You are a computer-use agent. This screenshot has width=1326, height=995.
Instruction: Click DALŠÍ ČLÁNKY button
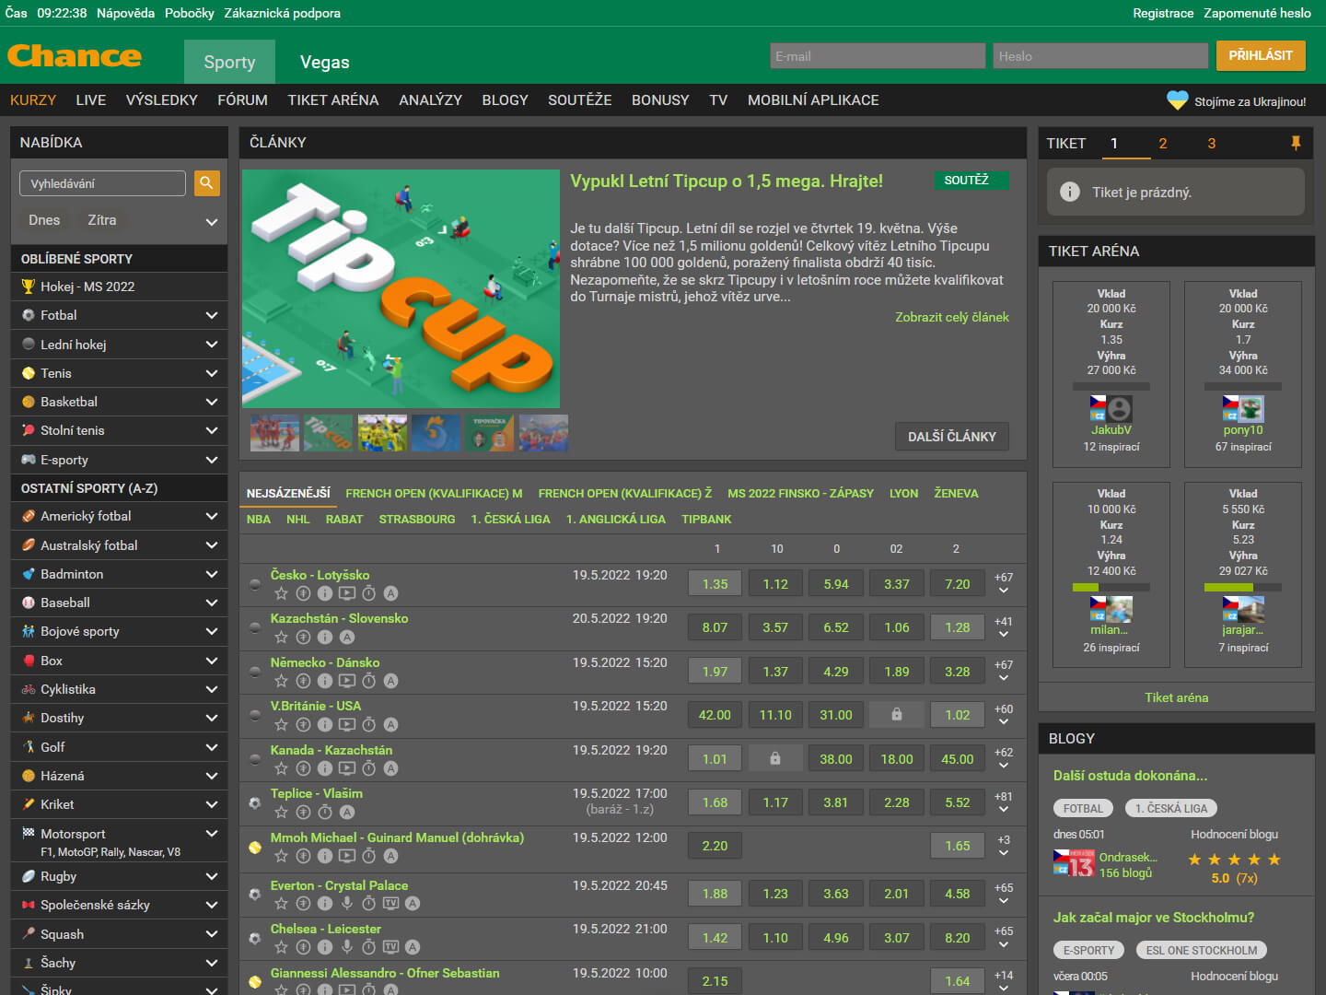(x=952, y=437)
